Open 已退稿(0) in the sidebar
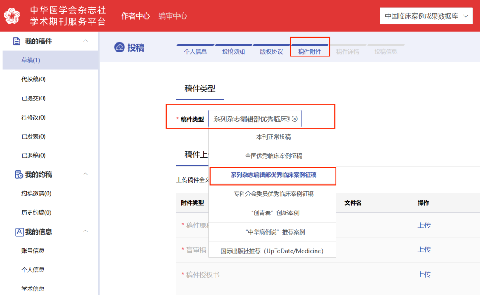Image resolution: width=480 pixels, height=295 pixels. click(33, 155)
